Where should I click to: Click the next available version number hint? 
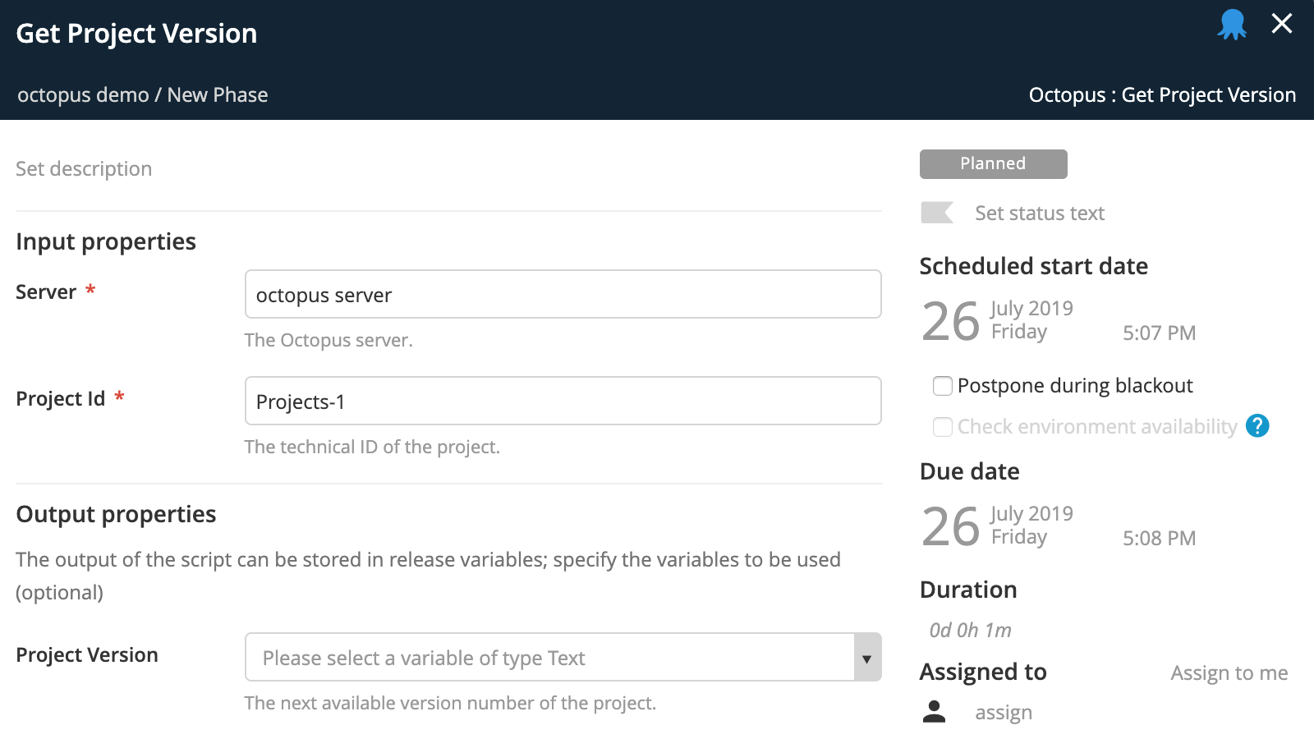(450, 704)
